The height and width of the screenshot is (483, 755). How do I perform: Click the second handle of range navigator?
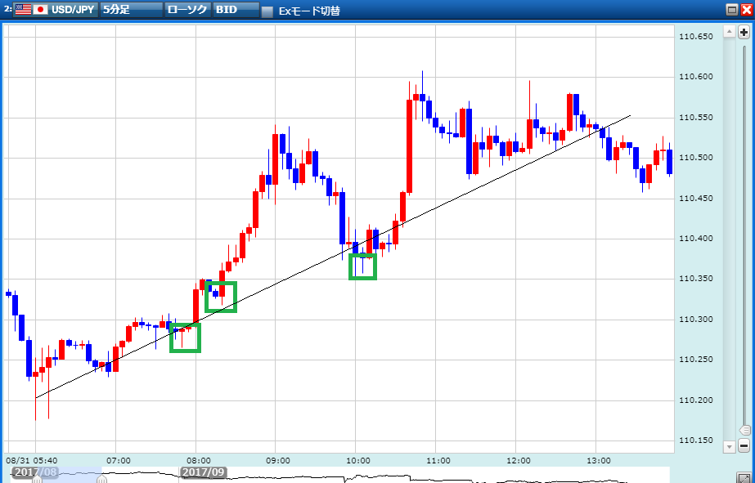(x=101, y=479)
